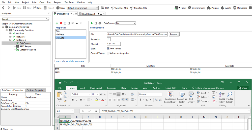This screenshot has height=130, width=252.
Task: Click the red X remove property icon
Action: 61,23
